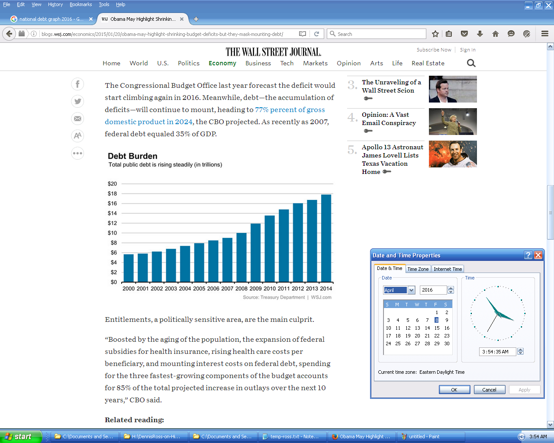Toggle reader view icon in address bar

(x=303, y=34)
